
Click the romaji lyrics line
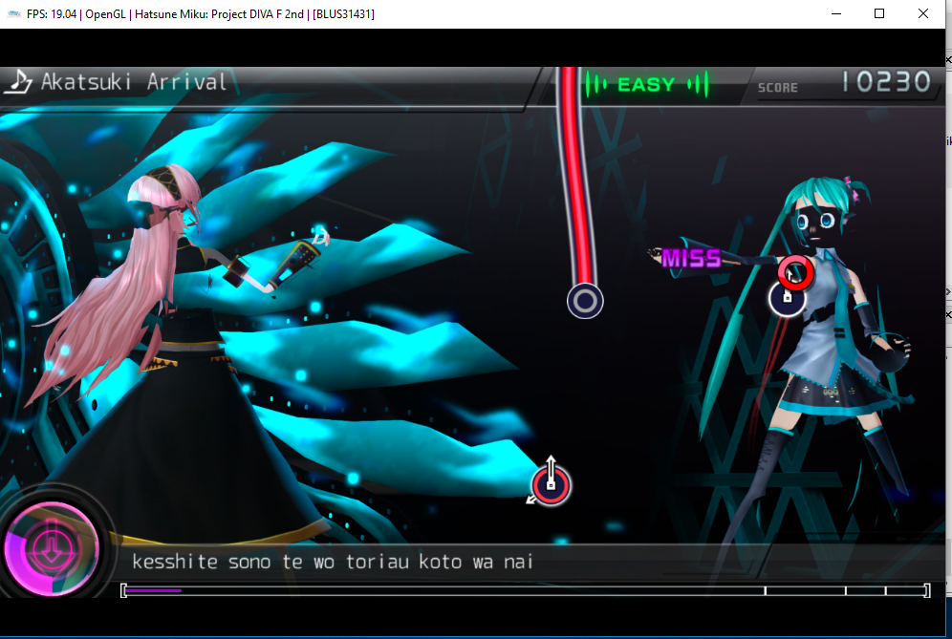coord(332,562)
